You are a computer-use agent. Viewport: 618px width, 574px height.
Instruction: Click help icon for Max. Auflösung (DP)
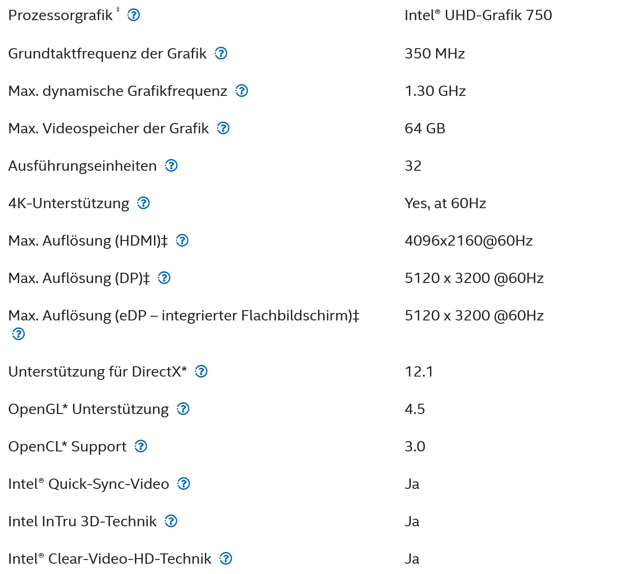tap(164, 278)
